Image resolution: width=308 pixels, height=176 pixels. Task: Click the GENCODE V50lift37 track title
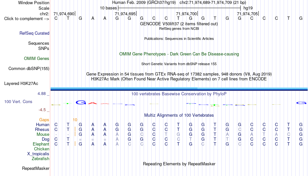[179, 24]
